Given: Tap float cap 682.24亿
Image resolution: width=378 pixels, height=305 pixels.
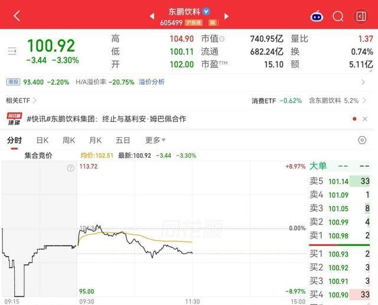Looking at the screenshot, I should click(266, 52).
